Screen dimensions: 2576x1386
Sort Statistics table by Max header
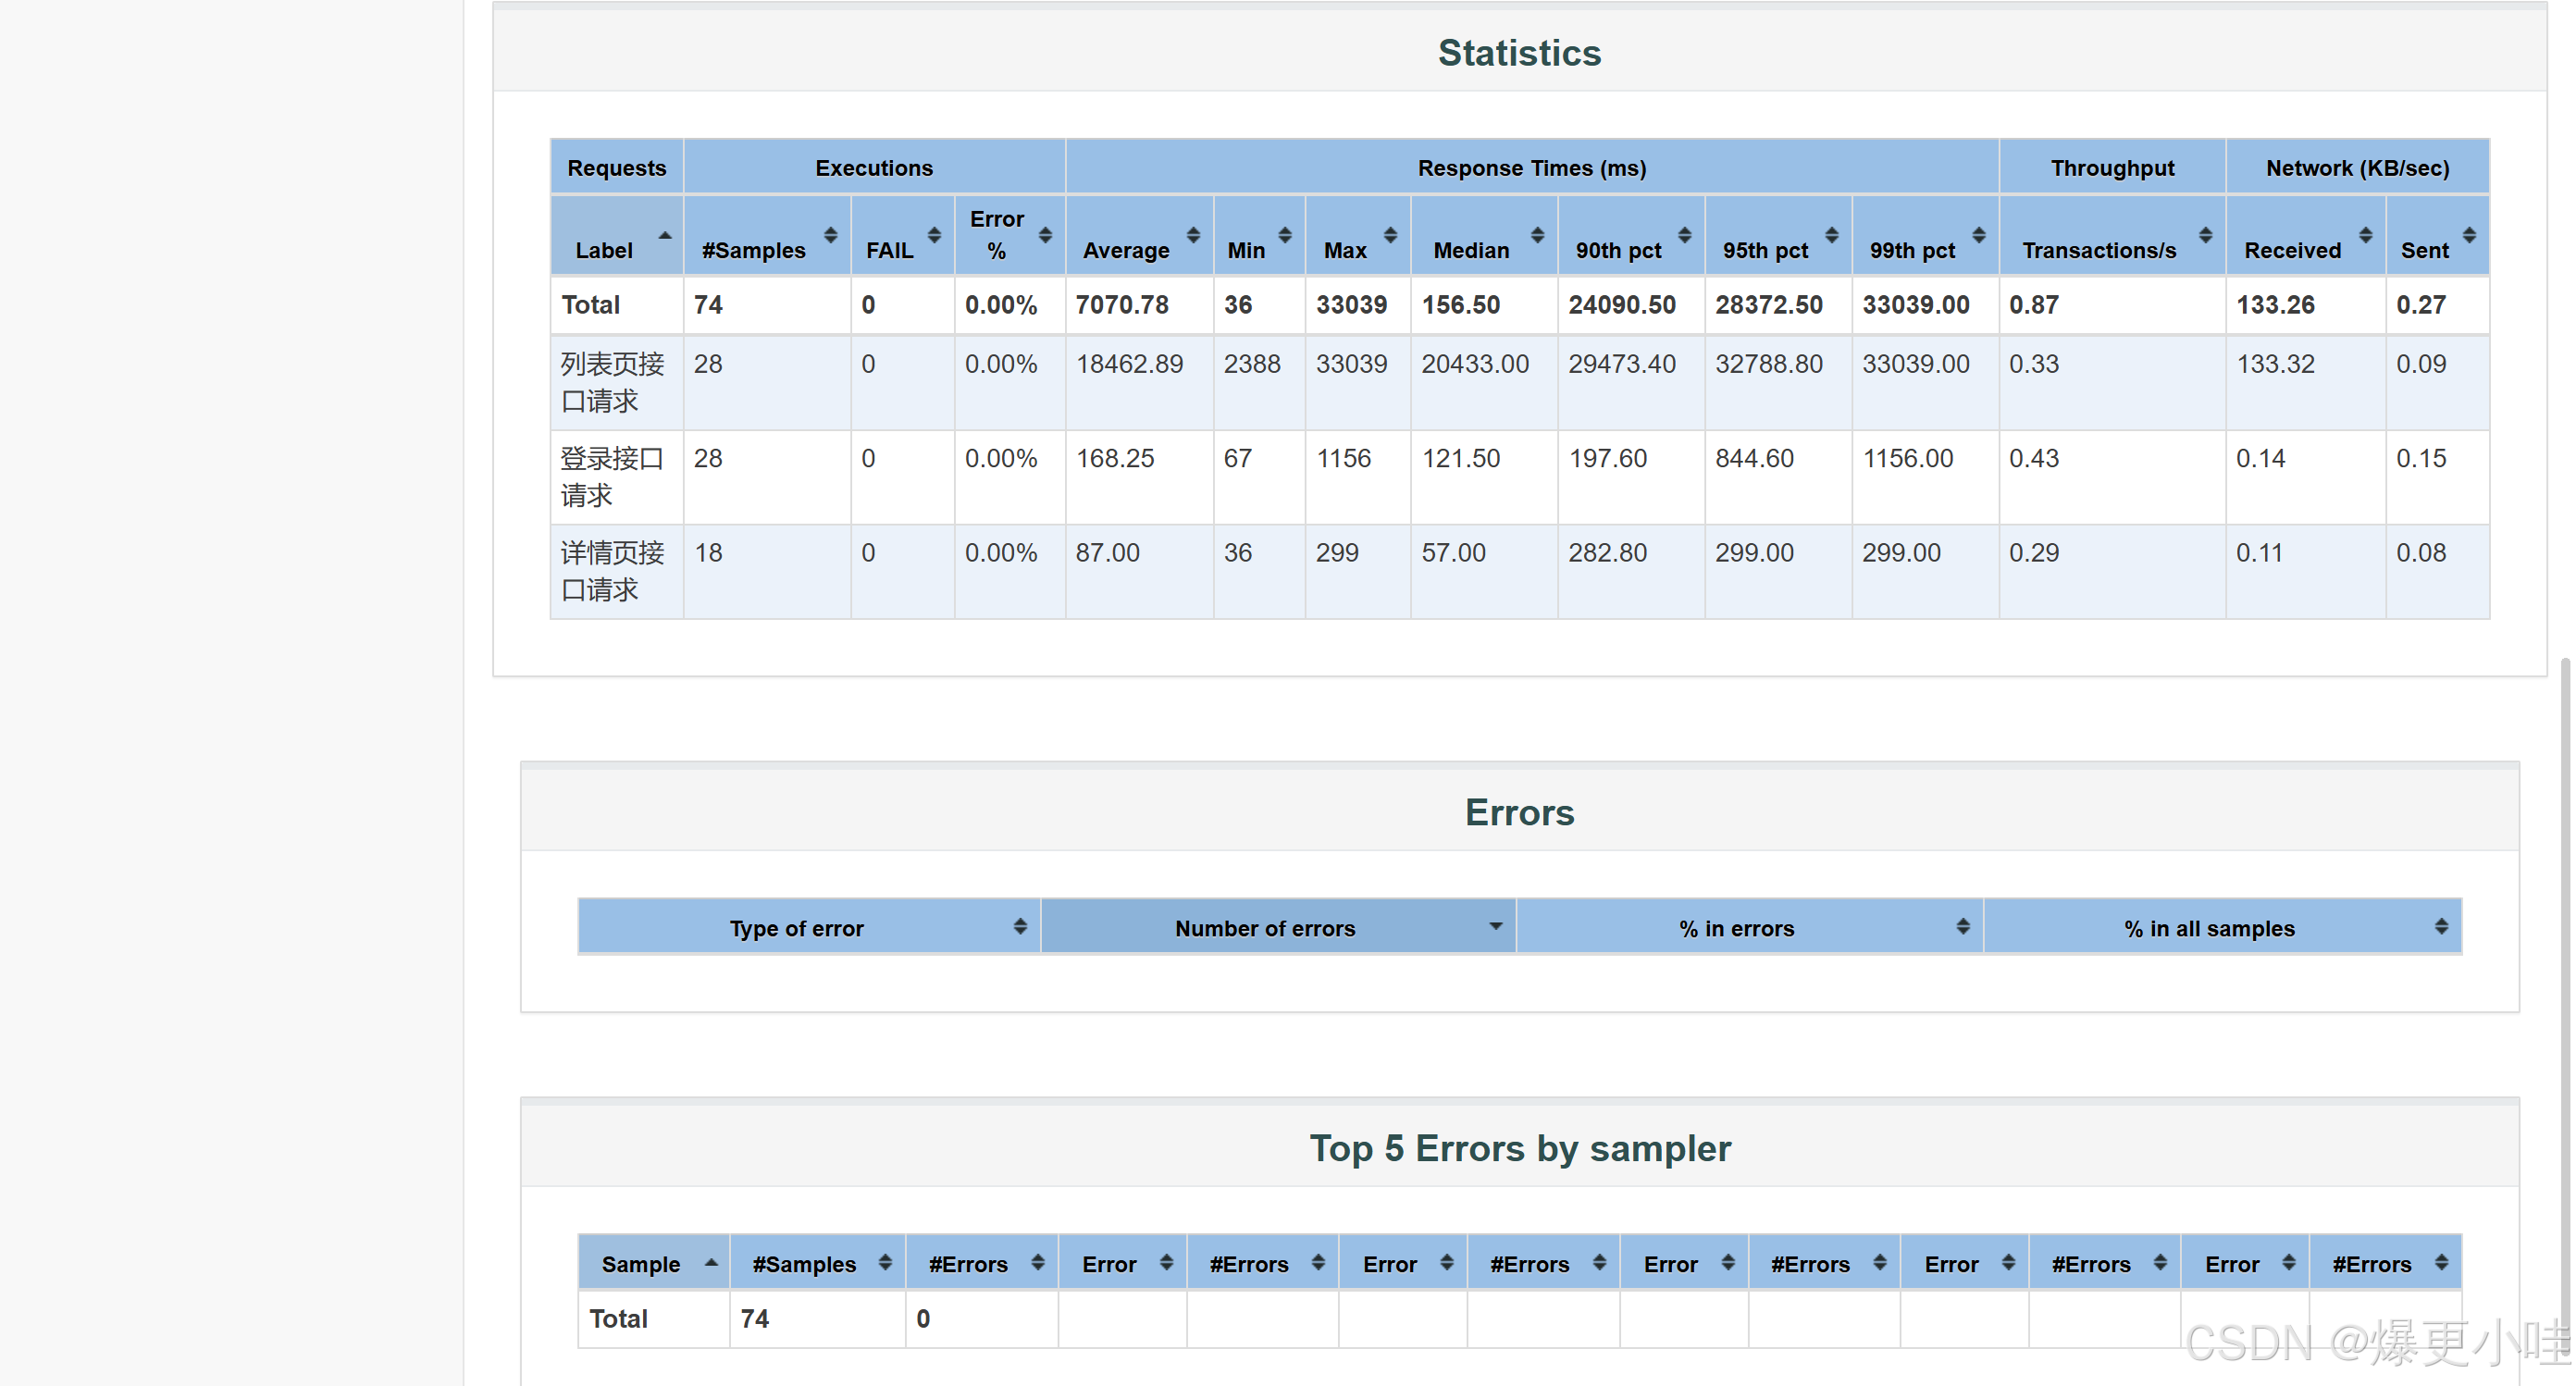(x=1345, y=250)
